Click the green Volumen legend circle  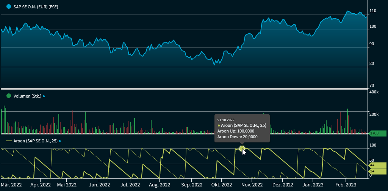(x=9, y=96)
